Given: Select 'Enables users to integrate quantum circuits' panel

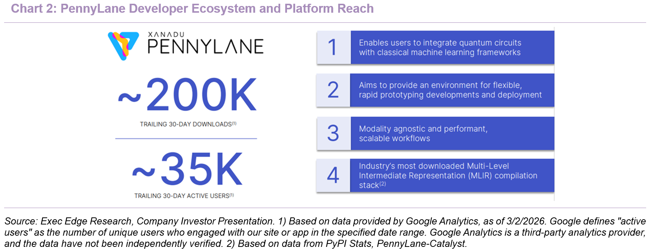Looking at the screenshot, I should pos(452,47).
